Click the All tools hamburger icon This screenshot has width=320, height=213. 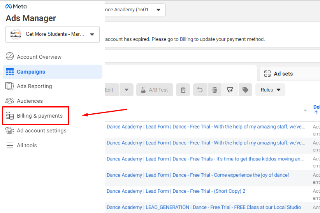10,145
